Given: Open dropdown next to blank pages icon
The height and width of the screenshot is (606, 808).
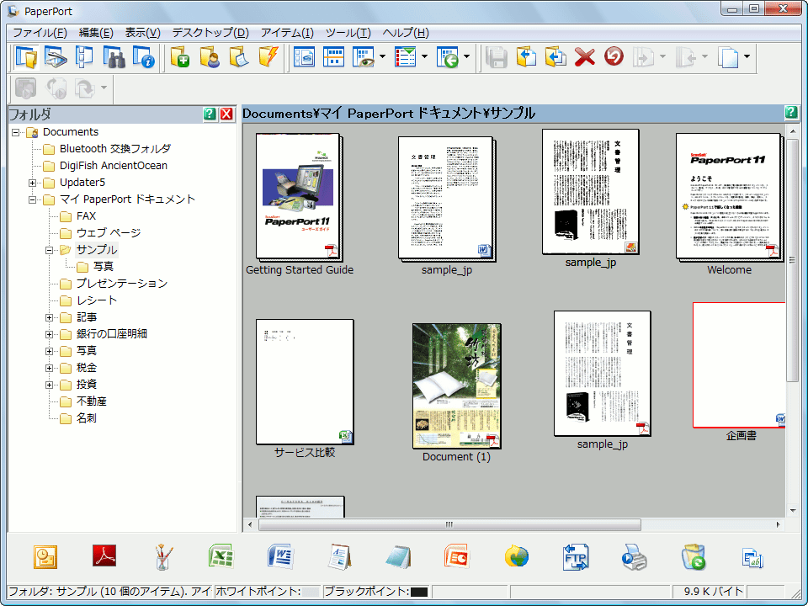Looking at the screenshot, I should tap(747, 56).
